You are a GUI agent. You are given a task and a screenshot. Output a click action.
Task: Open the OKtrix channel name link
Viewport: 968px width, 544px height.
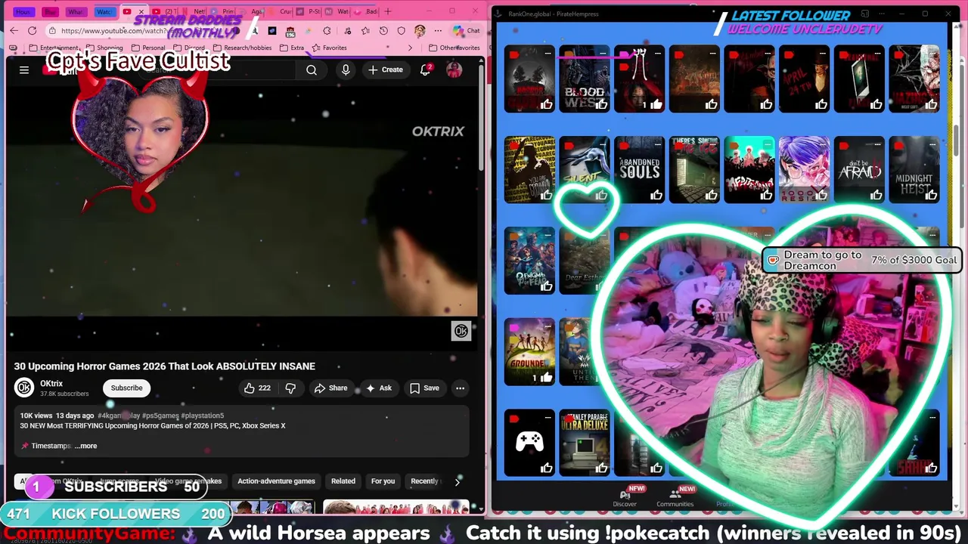[51, 383]
